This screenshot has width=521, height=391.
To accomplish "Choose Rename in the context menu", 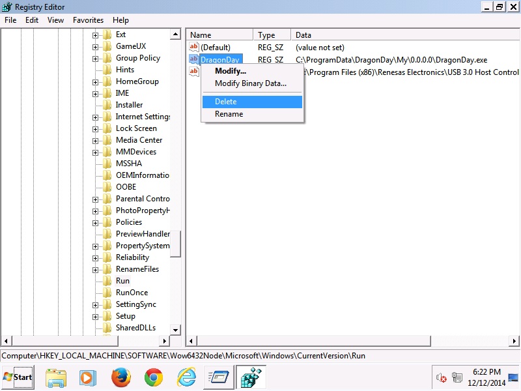I will pyautogui.click(x=253, y=114).
